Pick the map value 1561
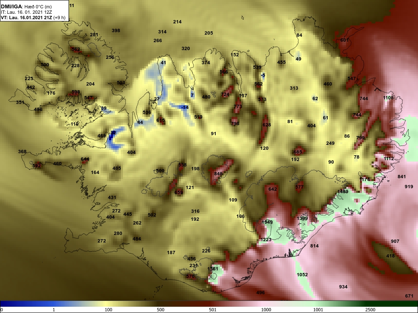 [213, 269]
